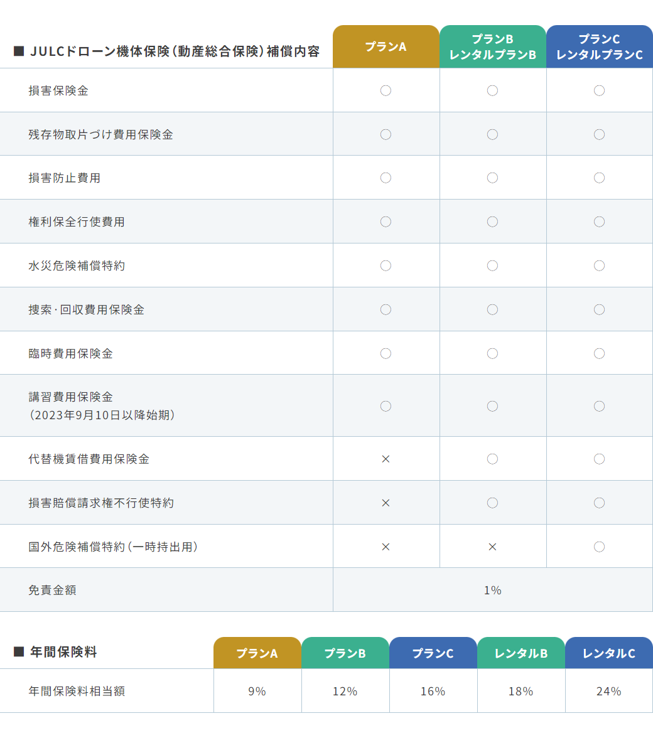
Task: Click the ○ mark for 講習費用保険金 under プランA
Action: (x=386, y=406)
